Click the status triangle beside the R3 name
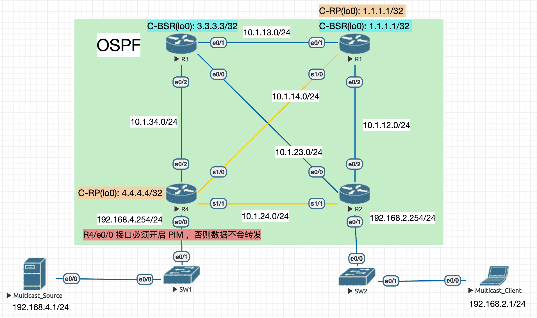537x318 pixels. [177, 59]
